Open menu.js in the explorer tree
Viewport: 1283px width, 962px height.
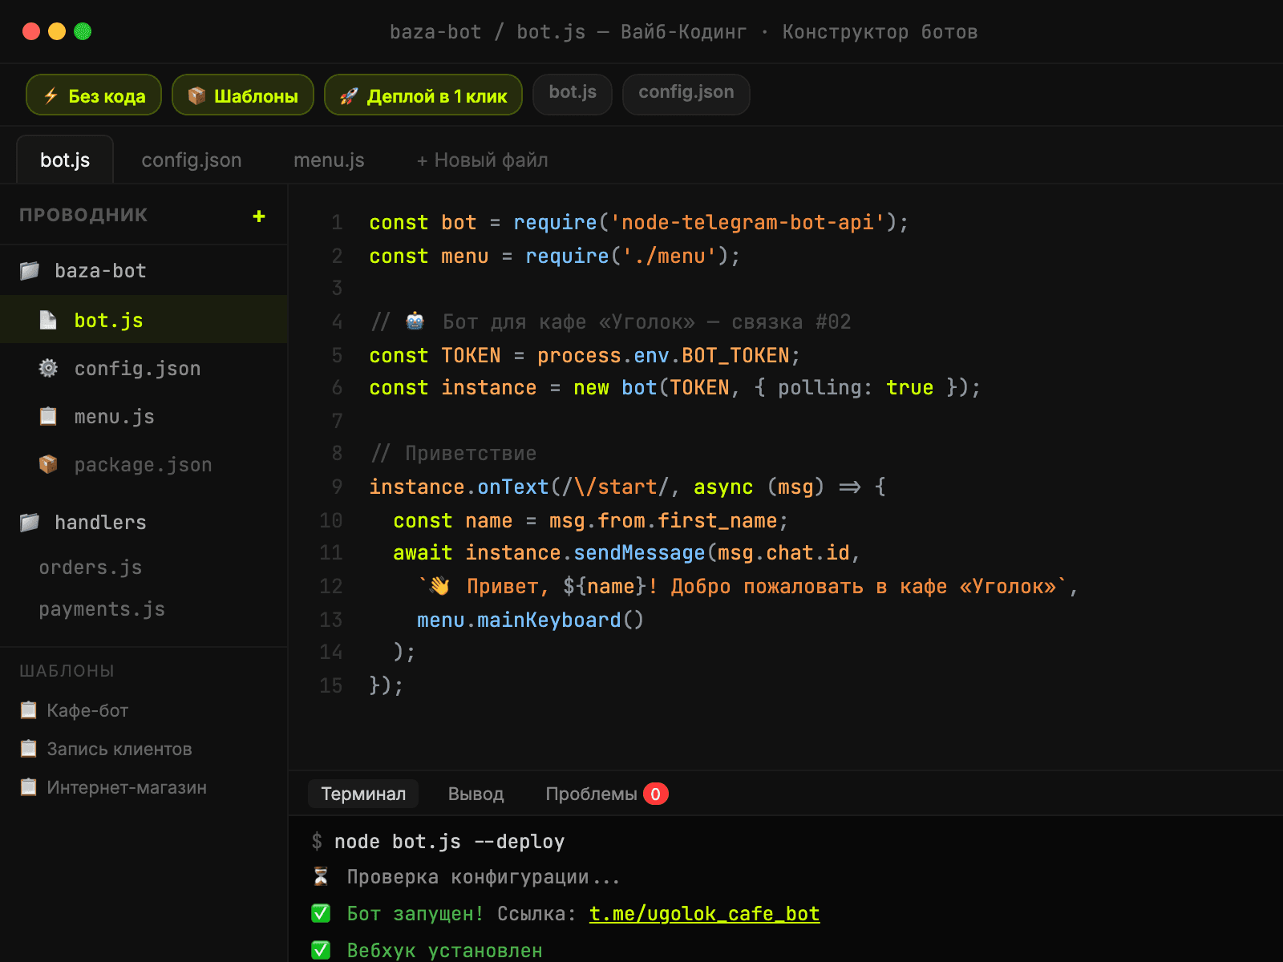tap(144, 416)
